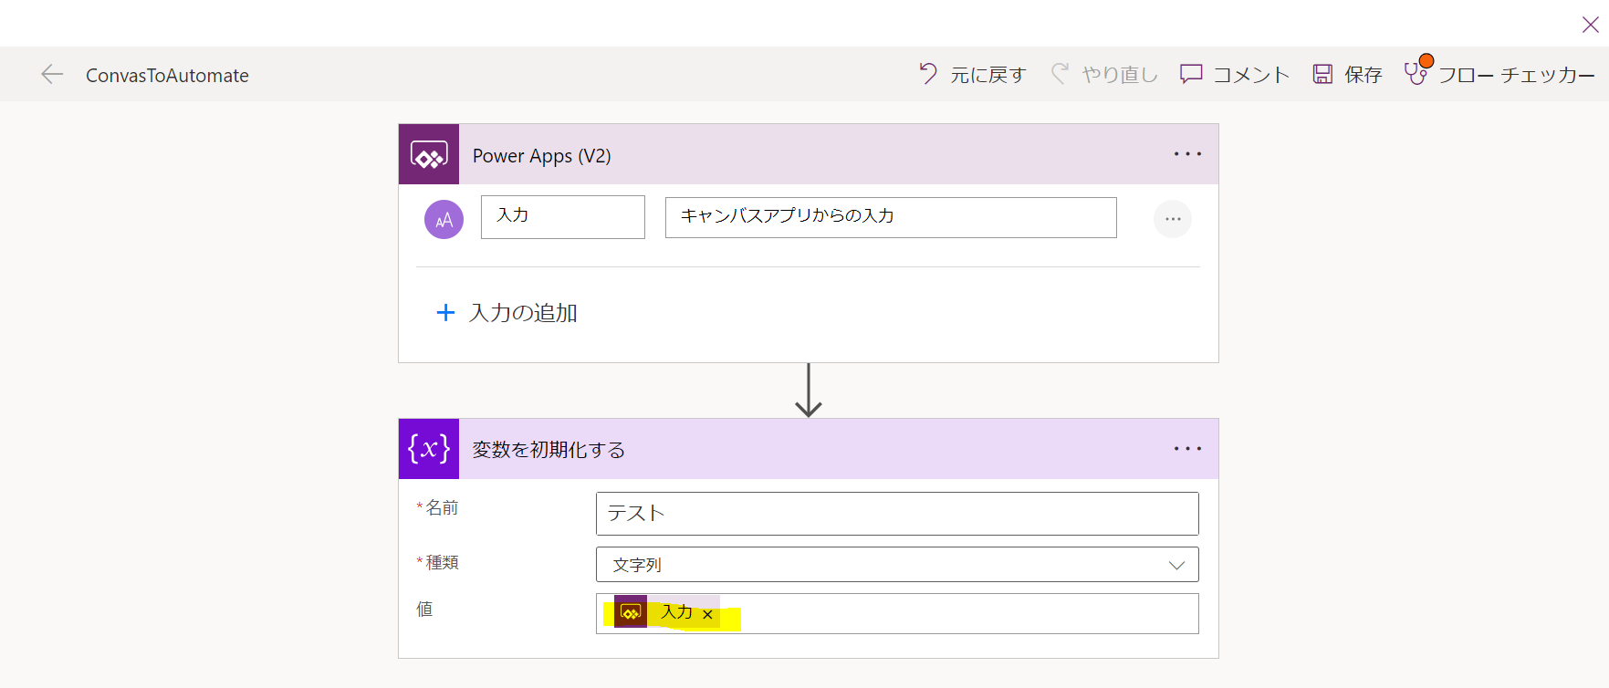Viewport: 1609px width, 688px height.
Task: Click the 入力 token in the 値 field
Action: pyautogui.click(x=668, y=612)
